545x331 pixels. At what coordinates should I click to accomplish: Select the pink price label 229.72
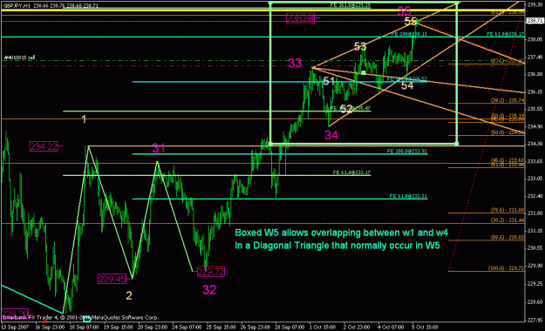211,271
